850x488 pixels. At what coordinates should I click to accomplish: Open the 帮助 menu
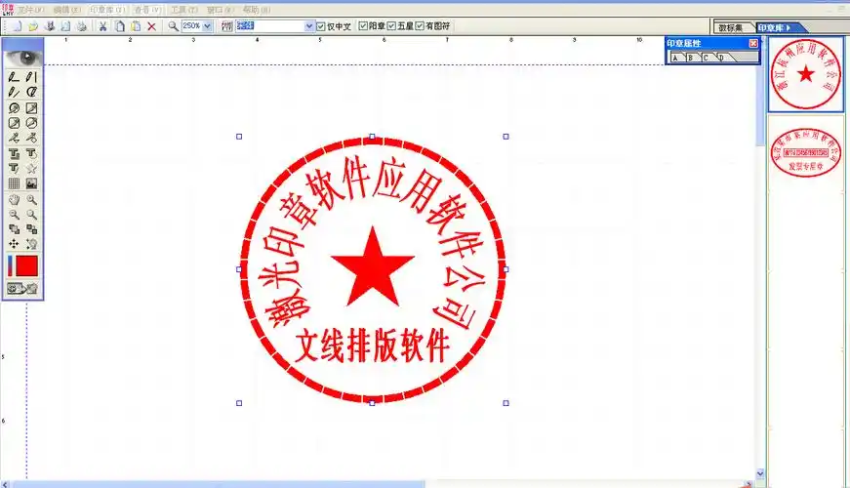[257, 10]
